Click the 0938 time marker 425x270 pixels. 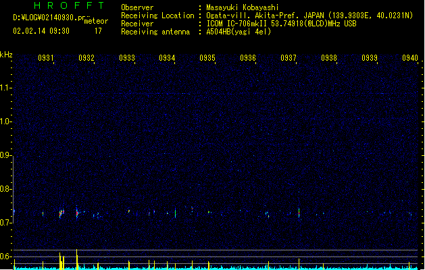(329, 58)
